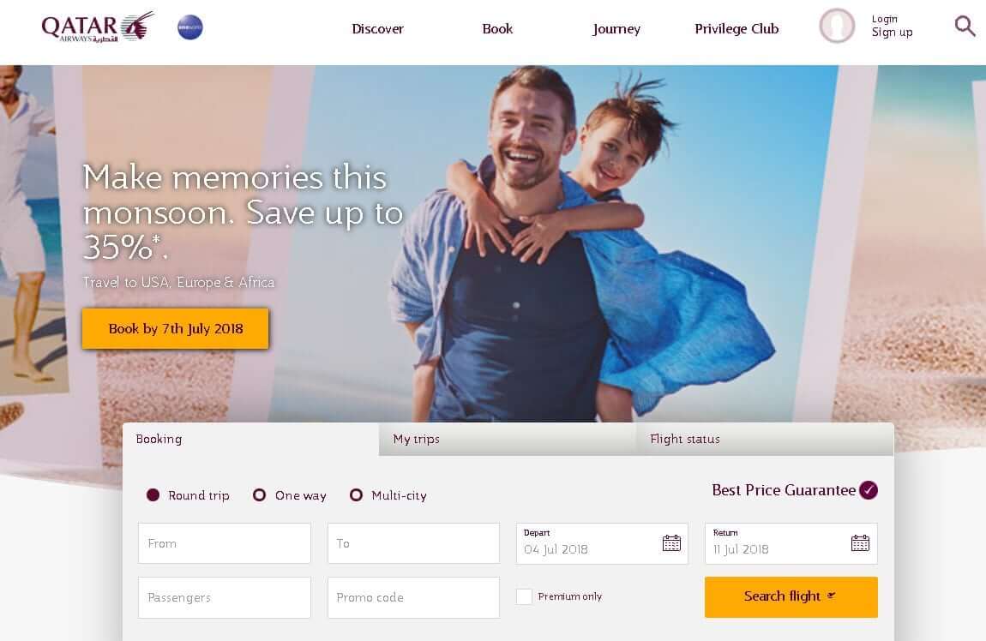986x641 pixels.
Task: Choose the One way radio button
Action: click(x=259, y=495)
